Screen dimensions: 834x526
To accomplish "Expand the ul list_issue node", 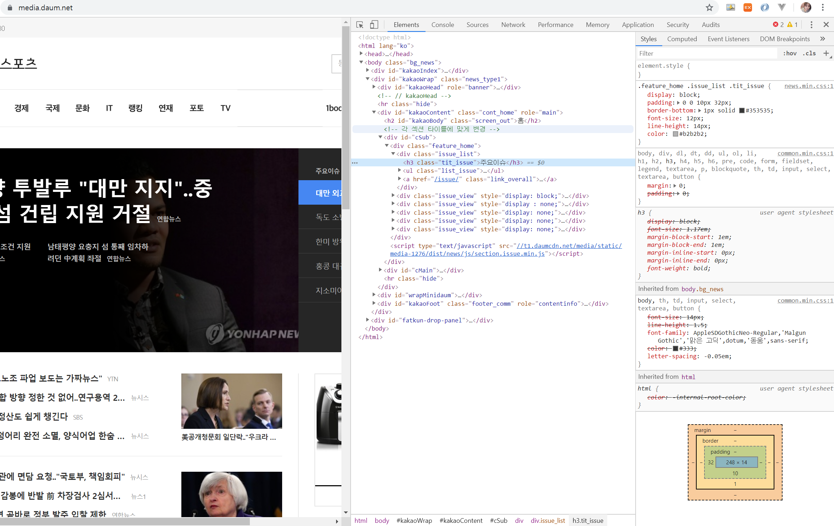I will pos(400,171).
